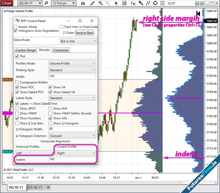This screenshot has height=193, width=220.
Task: Close the RVP Control Panel window
Action: tap(92, 21)
